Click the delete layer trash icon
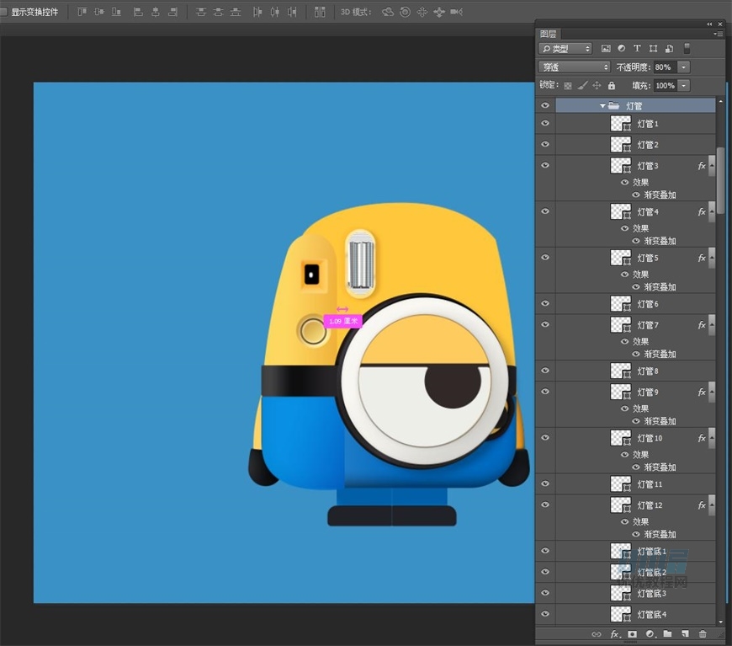The height and width of the screenshot is (646, 732). [x=703, y=634]
